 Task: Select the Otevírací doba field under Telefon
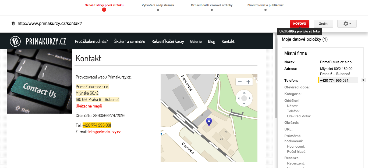click(297, 87)
